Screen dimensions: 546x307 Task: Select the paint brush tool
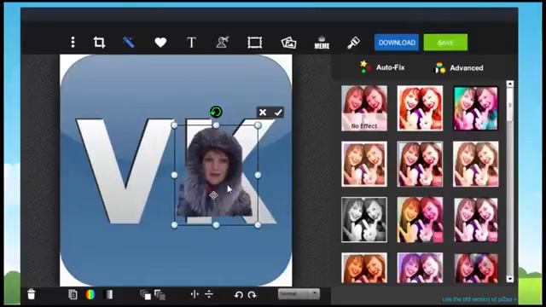click(353, 43)
